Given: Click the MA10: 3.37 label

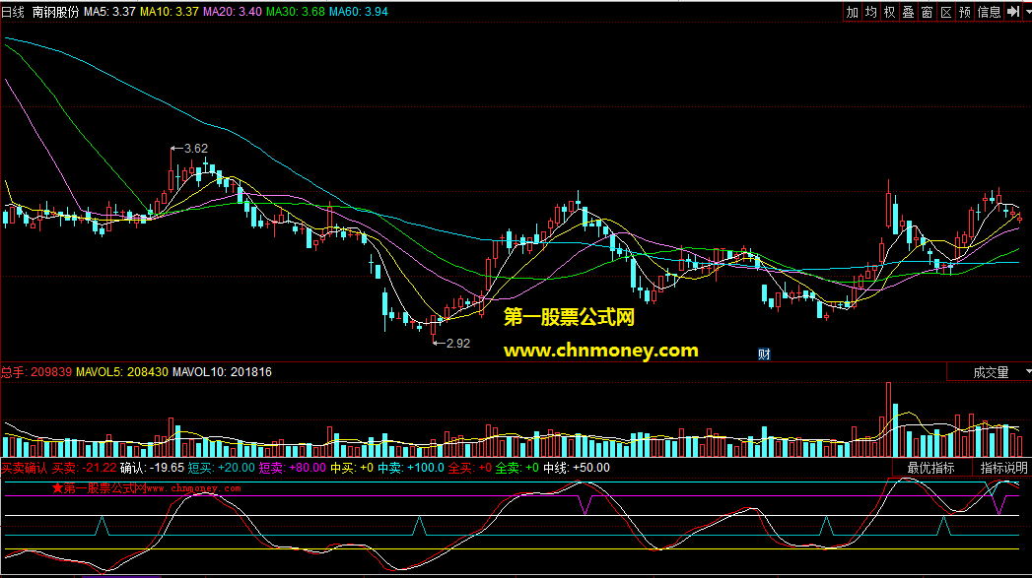Looking at the screenshot, I should [x=170, y=12].
